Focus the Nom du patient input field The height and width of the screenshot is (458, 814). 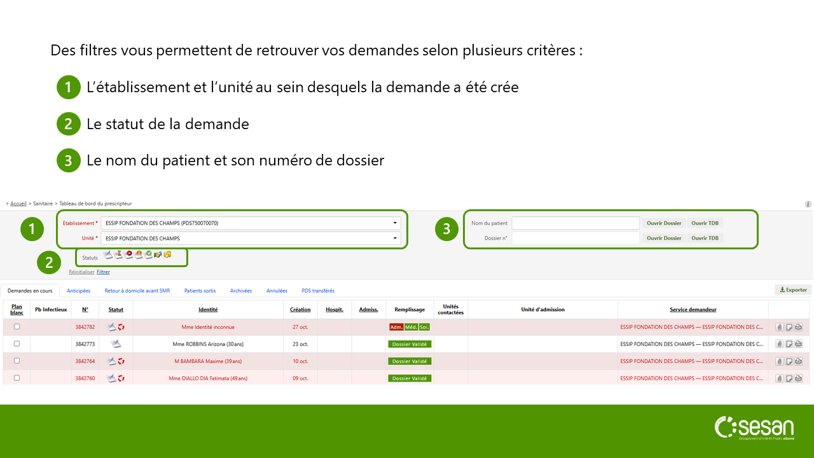pyautogui.click(x=576, y=223)
